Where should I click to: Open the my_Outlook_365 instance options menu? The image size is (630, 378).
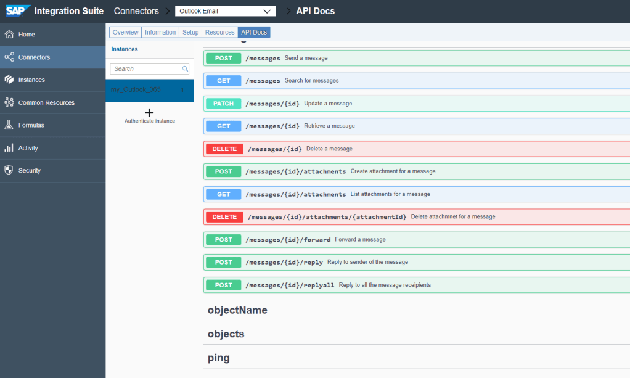tap(182, 90)
